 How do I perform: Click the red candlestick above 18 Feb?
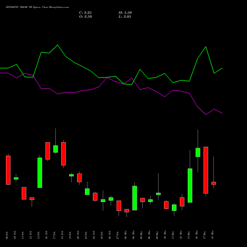(64, 154)
